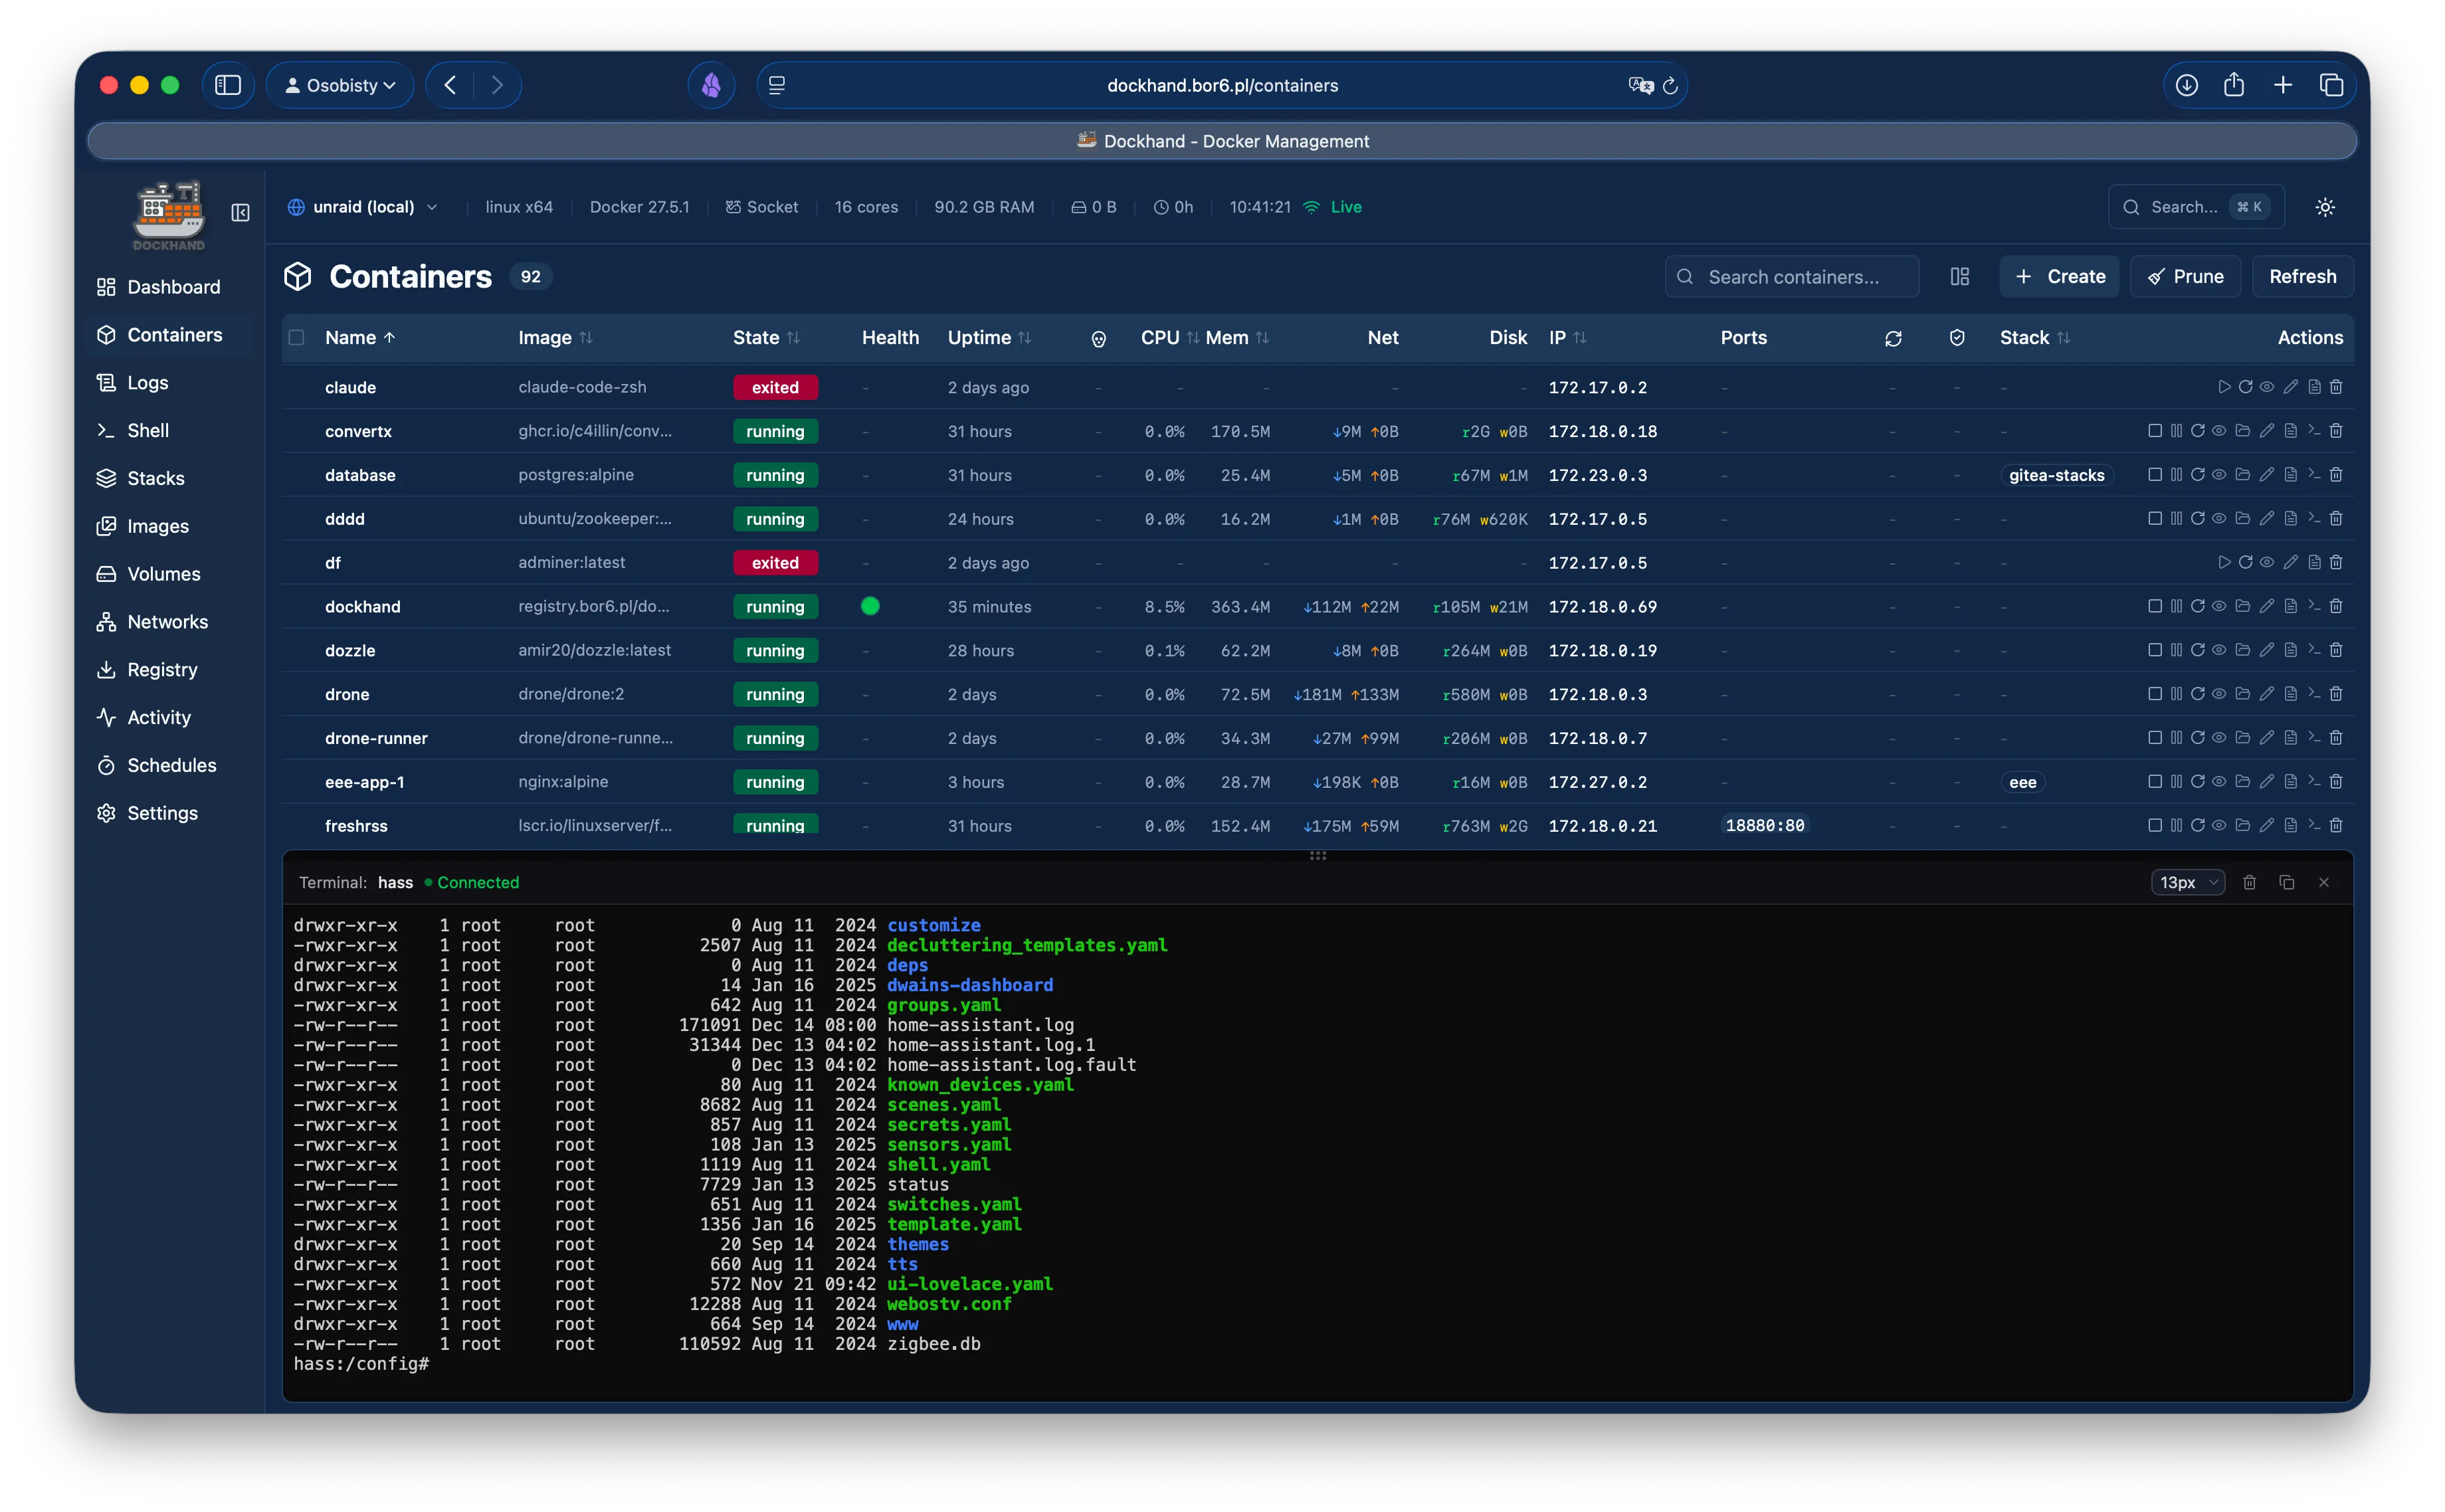View logs of the drone container
This screenshot has width=2445, height=1512.
(2290, 693)
